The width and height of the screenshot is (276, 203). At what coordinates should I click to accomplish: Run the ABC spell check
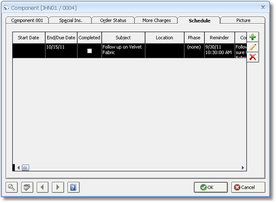point(27,187)
